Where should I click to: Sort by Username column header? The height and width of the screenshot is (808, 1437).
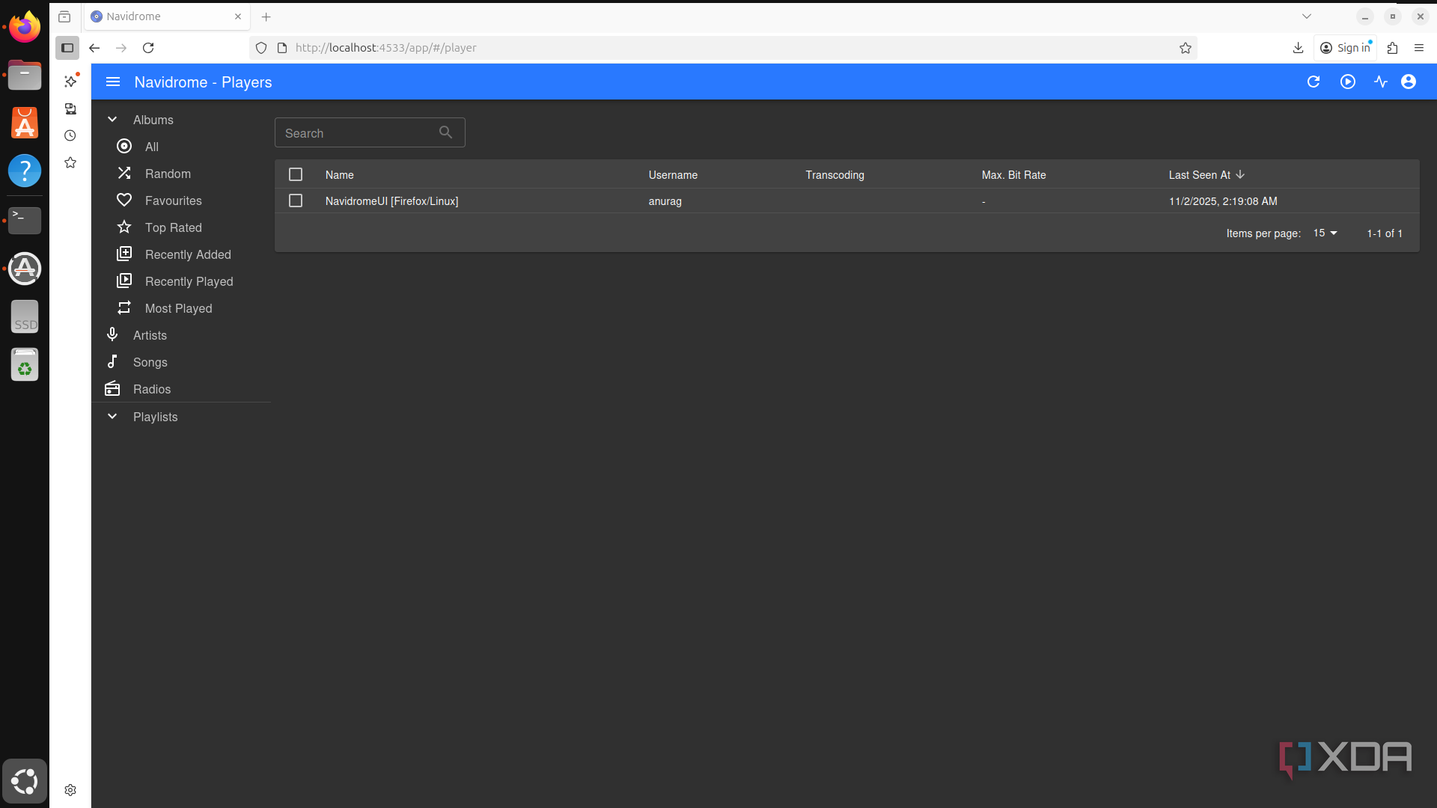[673, 174]
